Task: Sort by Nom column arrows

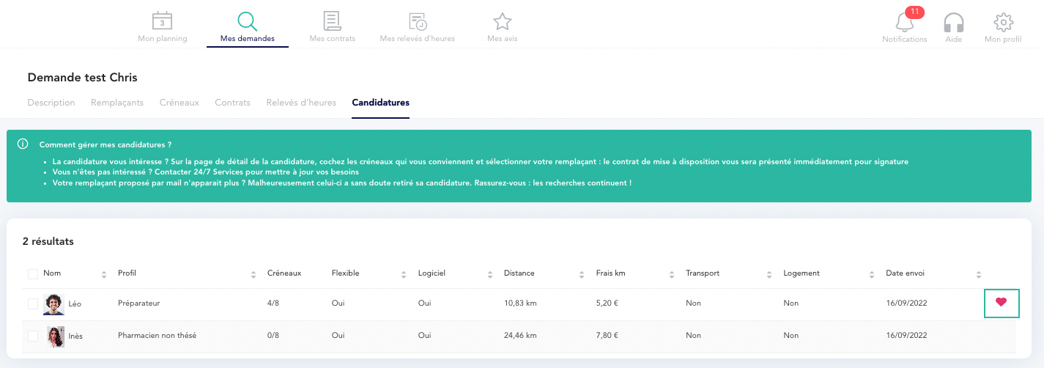Action: coord(104,274)
